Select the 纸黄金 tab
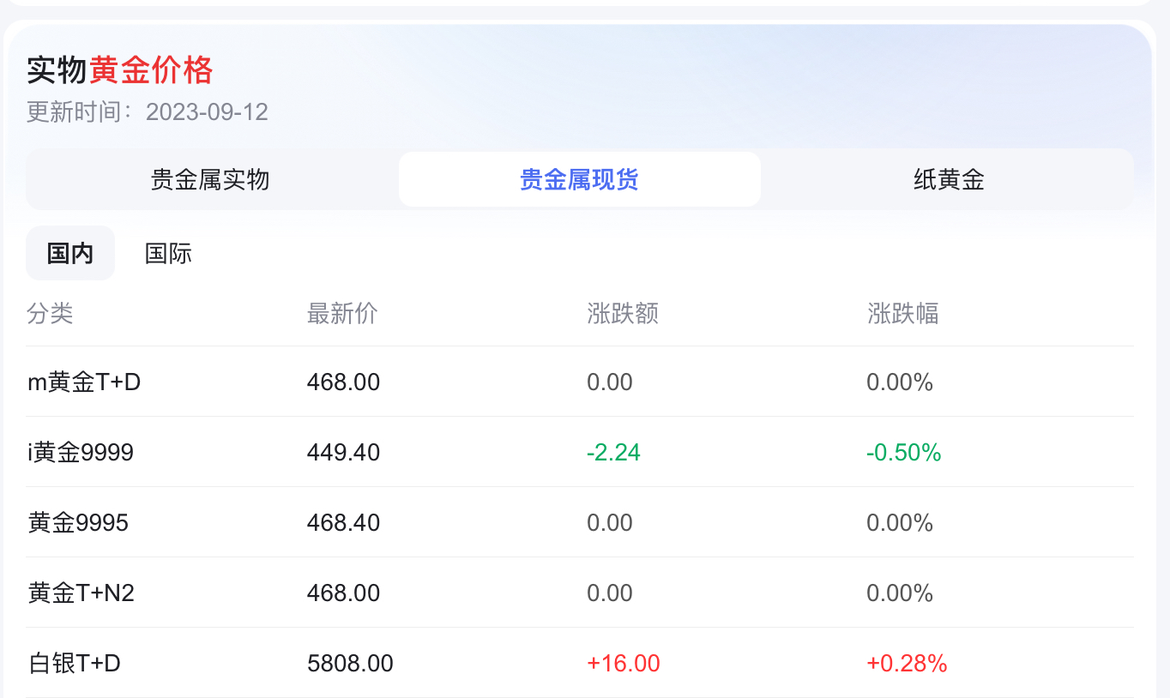Viewport: 1170px width, 698px height. click(949, 178)
